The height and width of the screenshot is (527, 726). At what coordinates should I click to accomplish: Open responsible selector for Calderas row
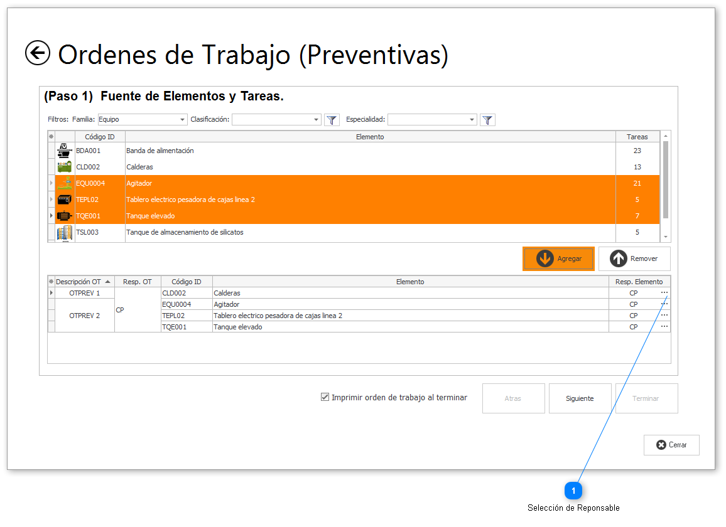point(664,293)
